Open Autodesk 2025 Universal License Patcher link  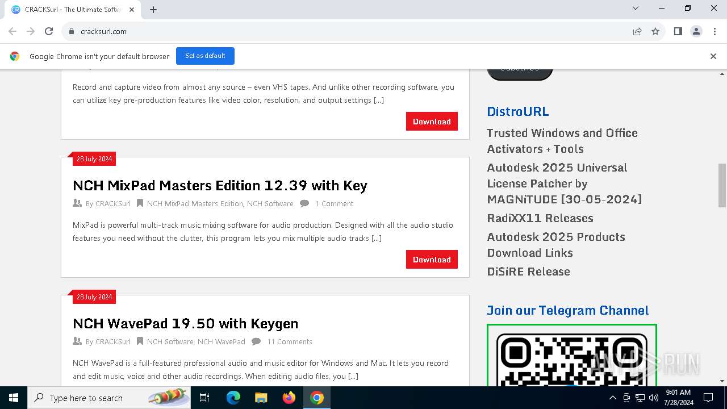tap(564, 183)
